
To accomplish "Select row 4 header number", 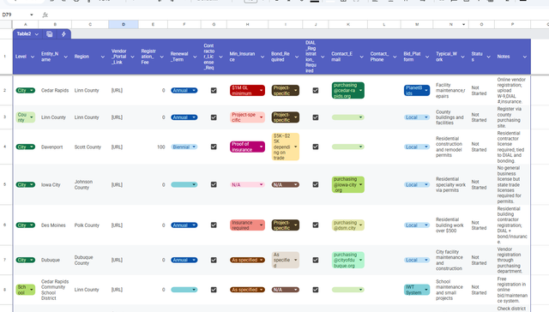I will point(5,147).
